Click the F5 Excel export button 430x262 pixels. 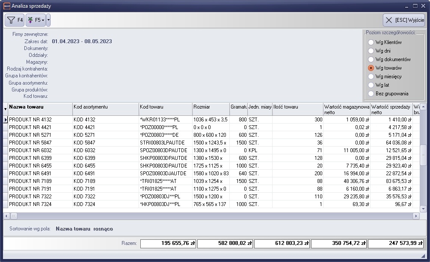pos(34,20)
